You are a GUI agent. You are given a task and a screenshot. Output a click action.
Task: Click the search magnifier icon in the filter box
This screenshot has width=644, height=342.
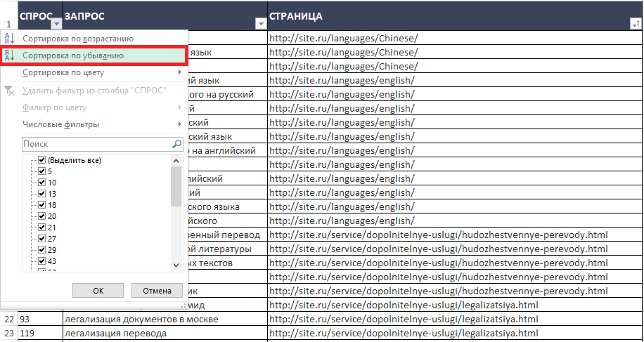coord(176,144)
